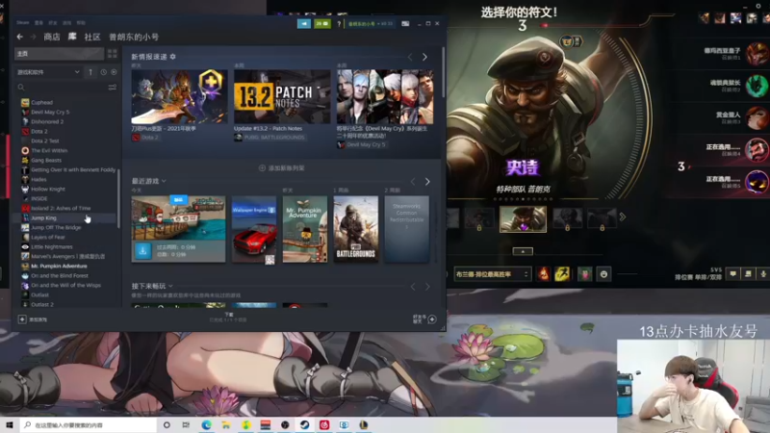
Task: Open news settings gear icon
Action: click(x=173, y=57)
